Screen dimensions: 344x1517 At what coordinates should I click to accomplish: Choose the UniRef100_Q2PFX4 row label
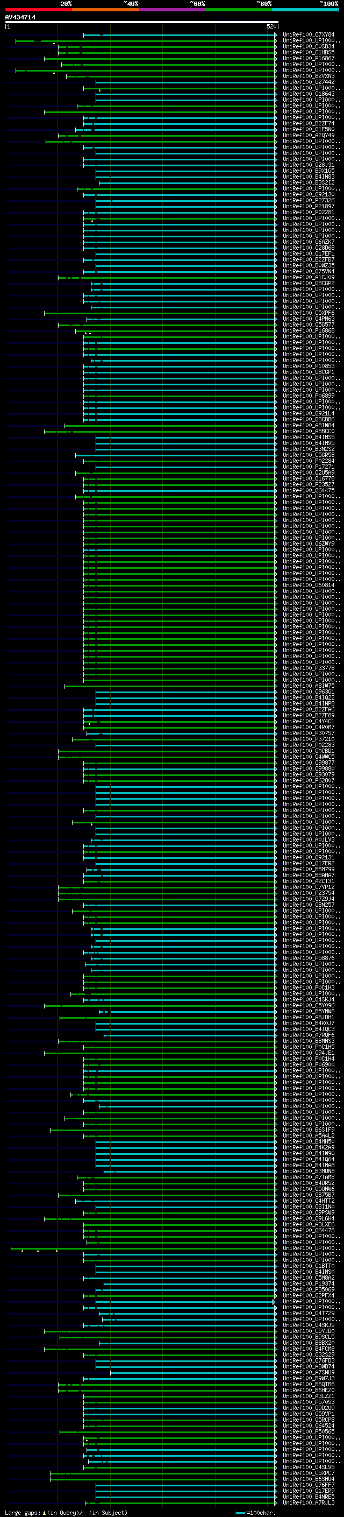click(309, 1295)
